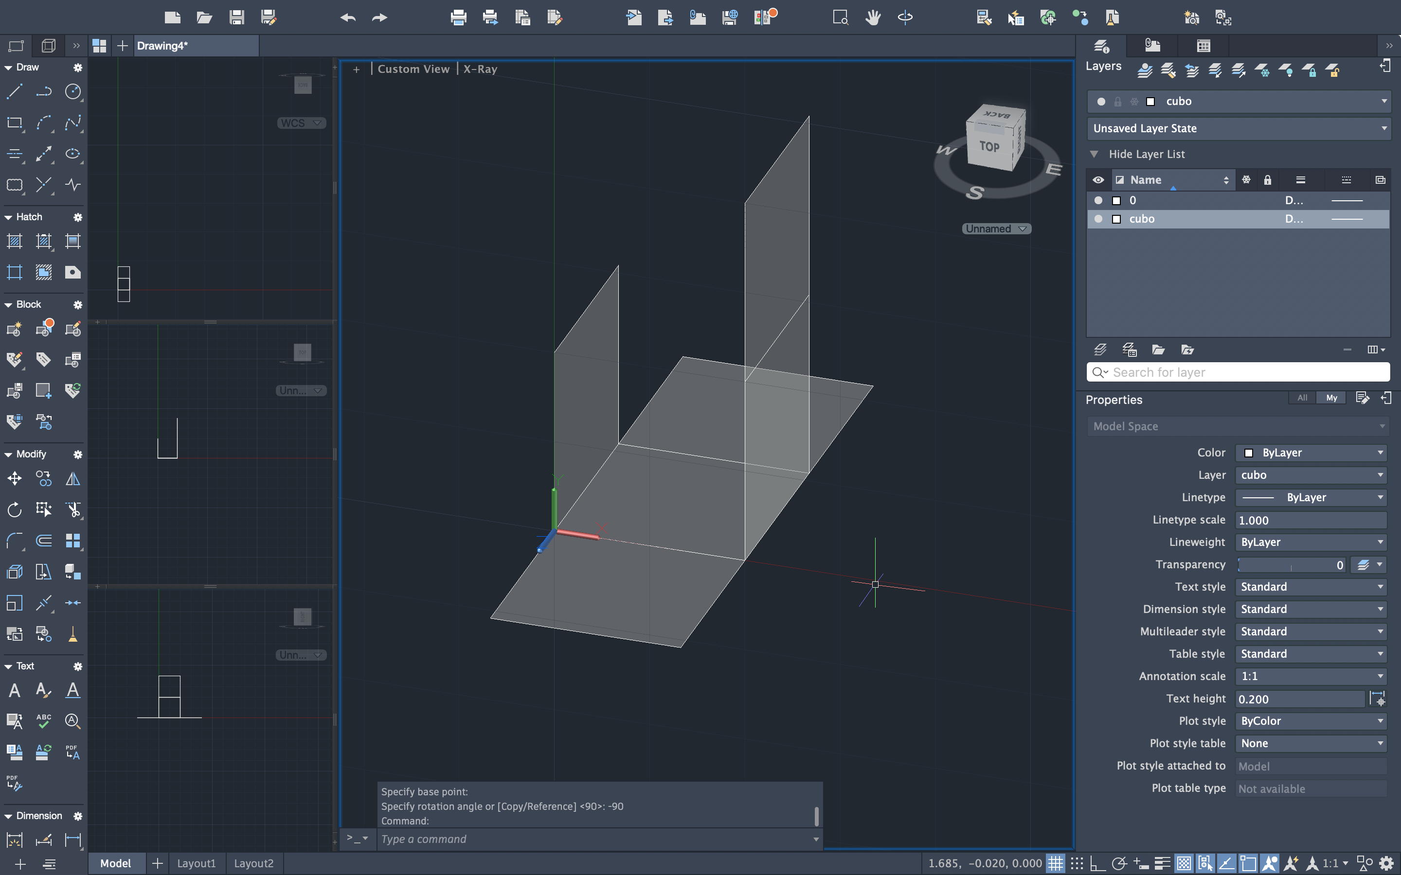Viewport: 1401px width, 875px height.
Task: Add a new layout with plus button
Action: [x=157, y=863]
